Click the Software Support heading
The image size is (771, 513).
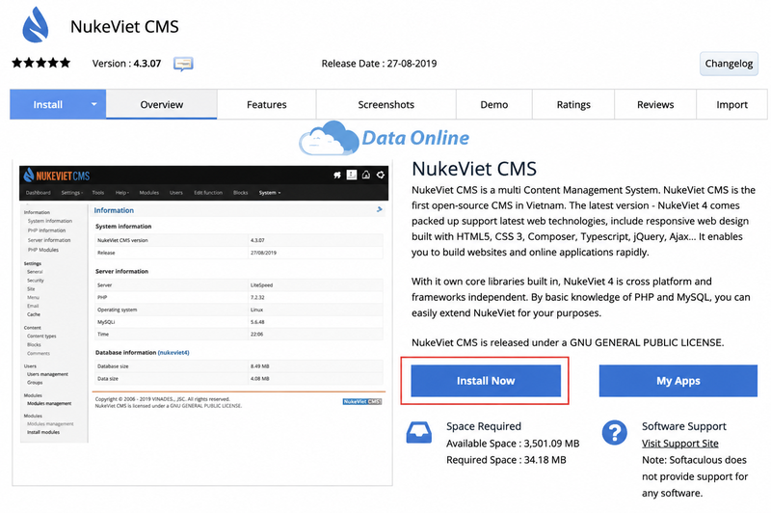684,426
